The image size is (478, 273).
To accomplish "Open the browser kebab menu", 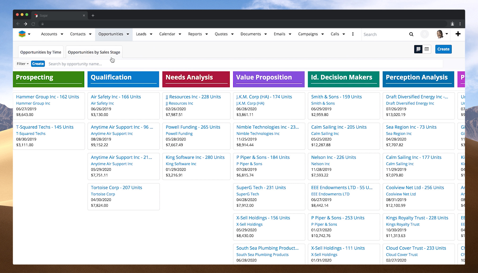I will [460, 24].
